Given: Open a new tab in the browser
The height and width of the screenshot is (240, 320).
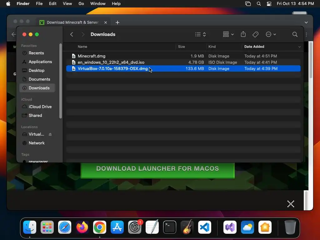Looking at the screenshot, I should click(x=117, y=22).
